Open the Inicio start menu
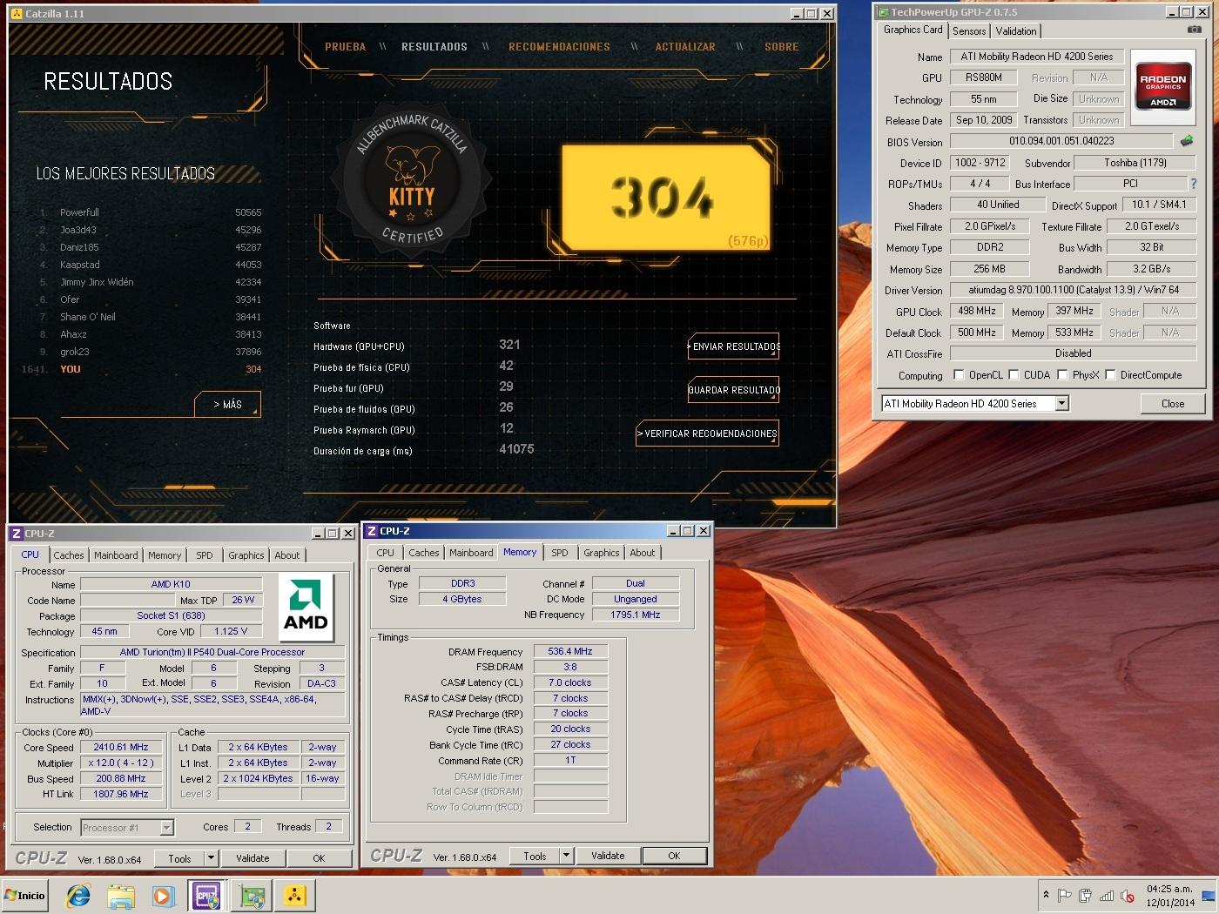Image resolution: width=1219 pixels, height=914 pixels. point(25,895)
